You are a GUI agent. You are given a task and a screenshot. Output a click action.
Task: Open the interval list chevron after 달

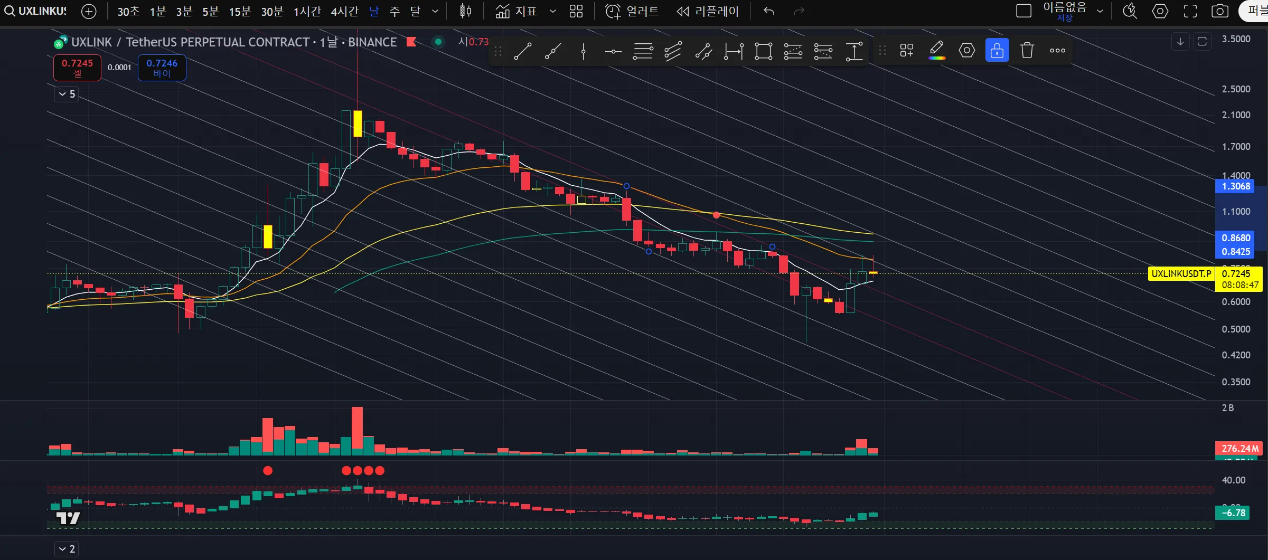tap(435, 11)
